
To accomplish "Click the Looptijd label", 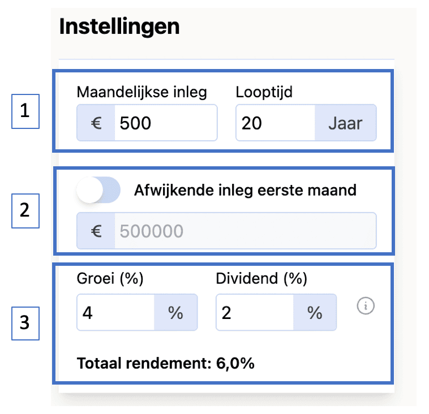I will pyautogui.click(x=264, y=92).
